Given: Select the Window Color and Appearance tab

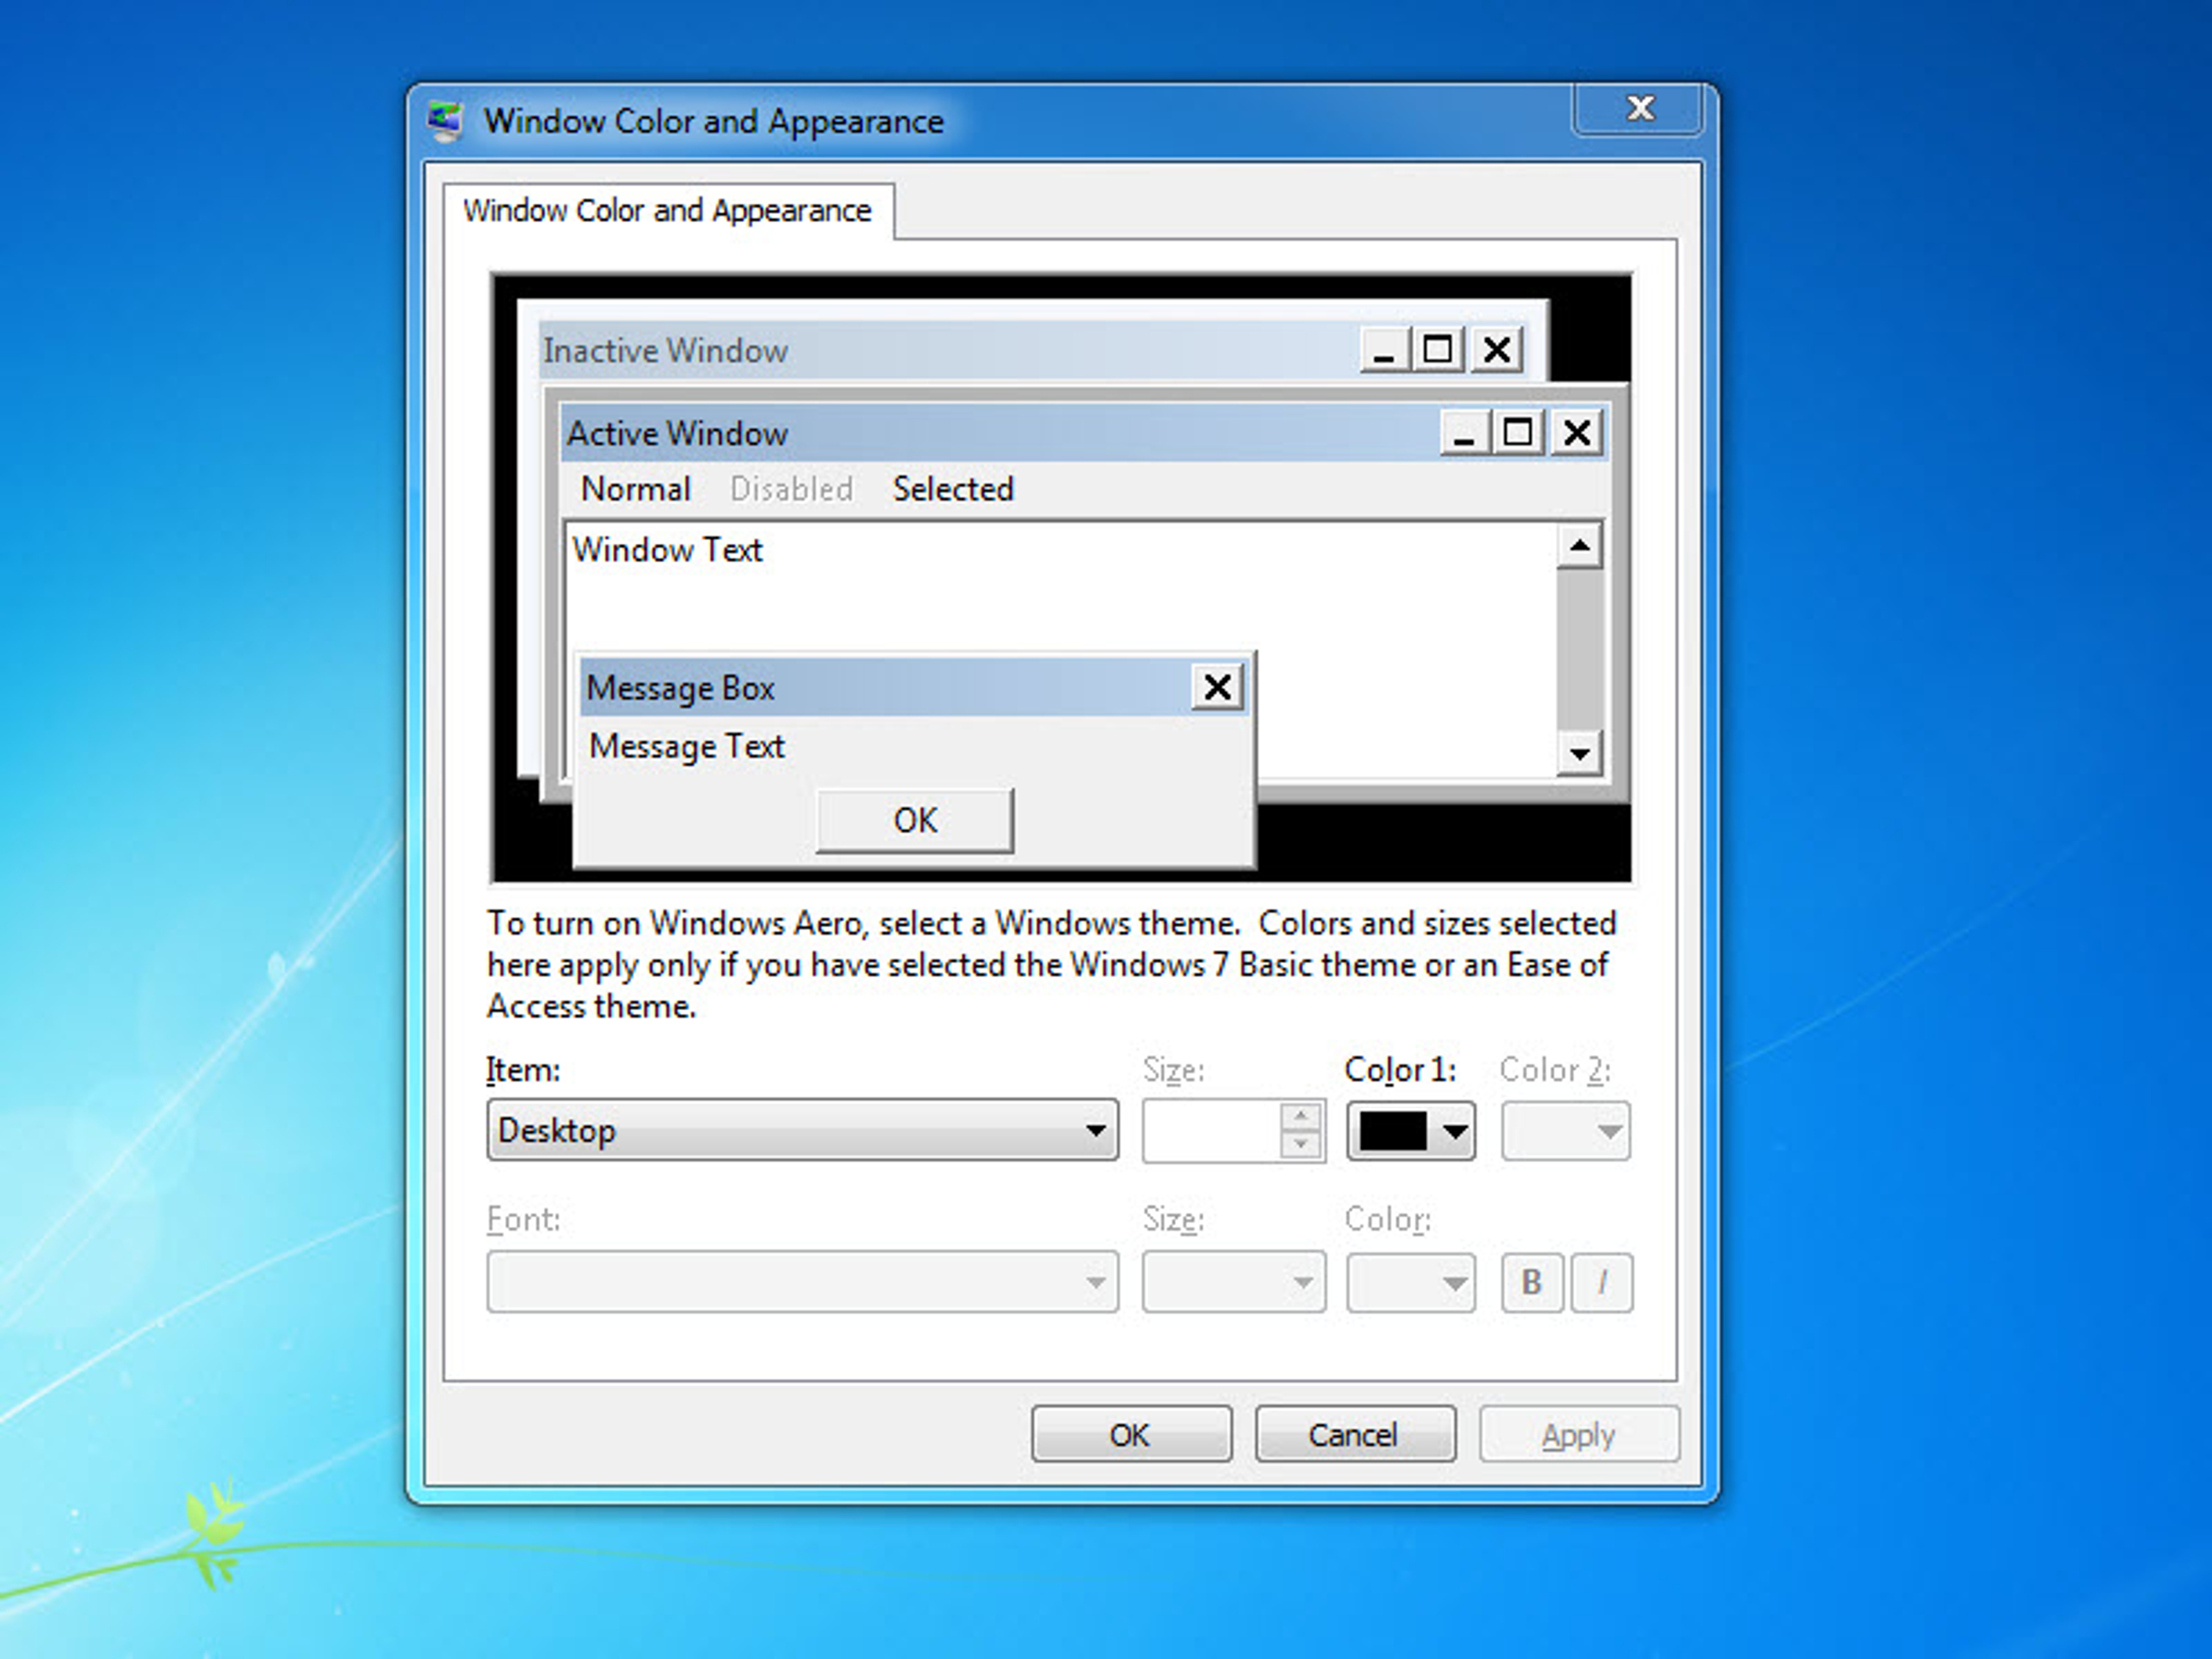Looking at the screenshot, I should (x=668, y=211).
